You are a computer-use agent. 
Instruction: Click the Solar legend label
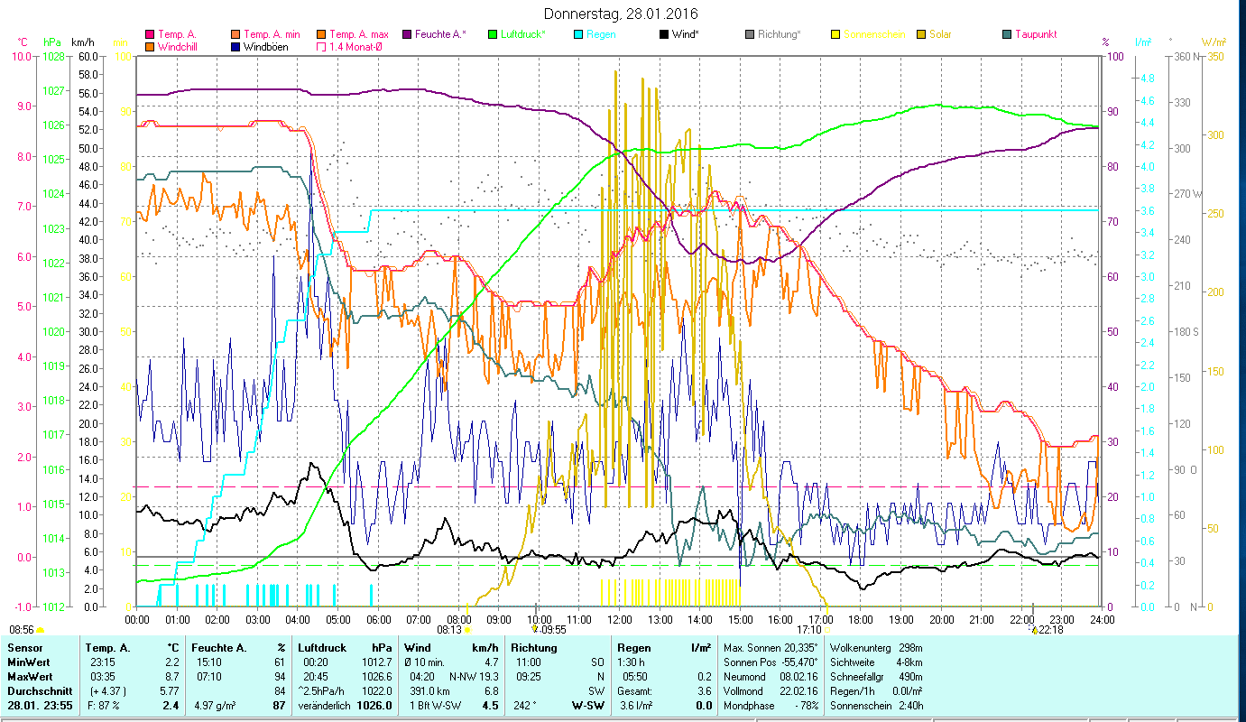[x=940, y=34]
